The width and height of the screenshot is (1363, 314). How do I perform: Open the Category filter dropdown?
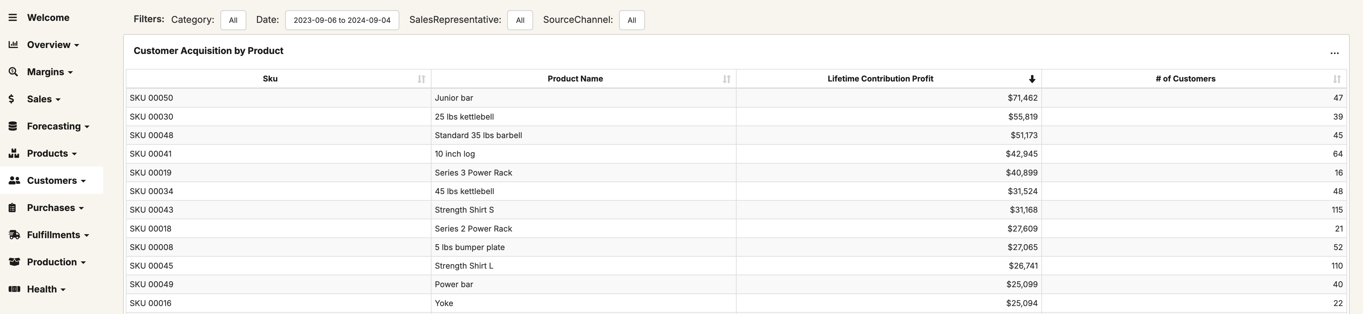233,20
